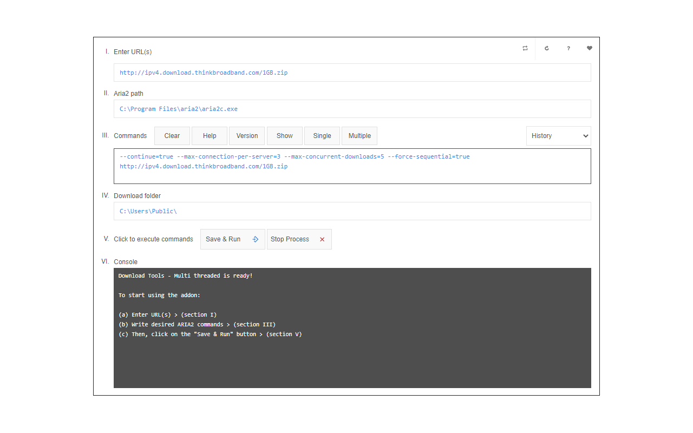Click the repeat arrows toggle icon

coord(525,48)
